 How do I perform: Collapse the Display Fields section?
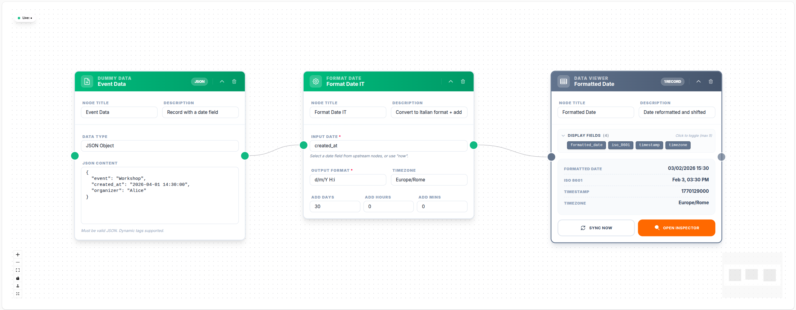(x=563, y=135)
